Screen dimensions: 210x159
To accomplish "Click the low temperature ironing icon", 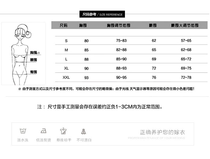I will coord(44,131).
